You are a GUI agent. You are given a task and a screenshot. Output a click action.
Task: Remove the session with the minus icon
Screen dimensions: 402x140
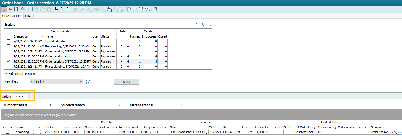coord(209,25)
